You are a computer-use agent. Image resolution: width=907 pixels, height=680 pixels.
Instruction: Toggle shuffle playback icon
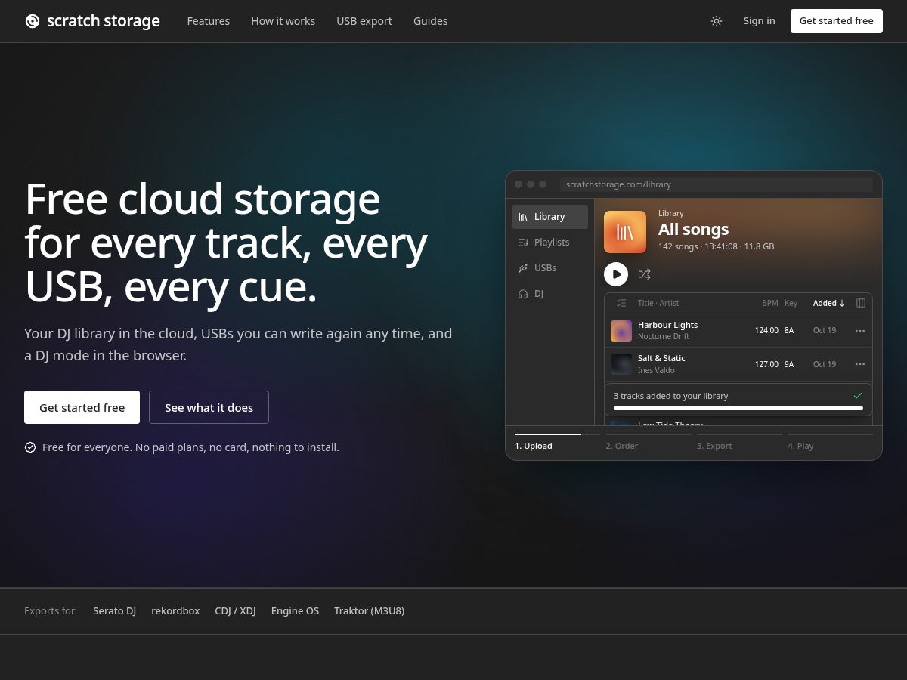645,274
